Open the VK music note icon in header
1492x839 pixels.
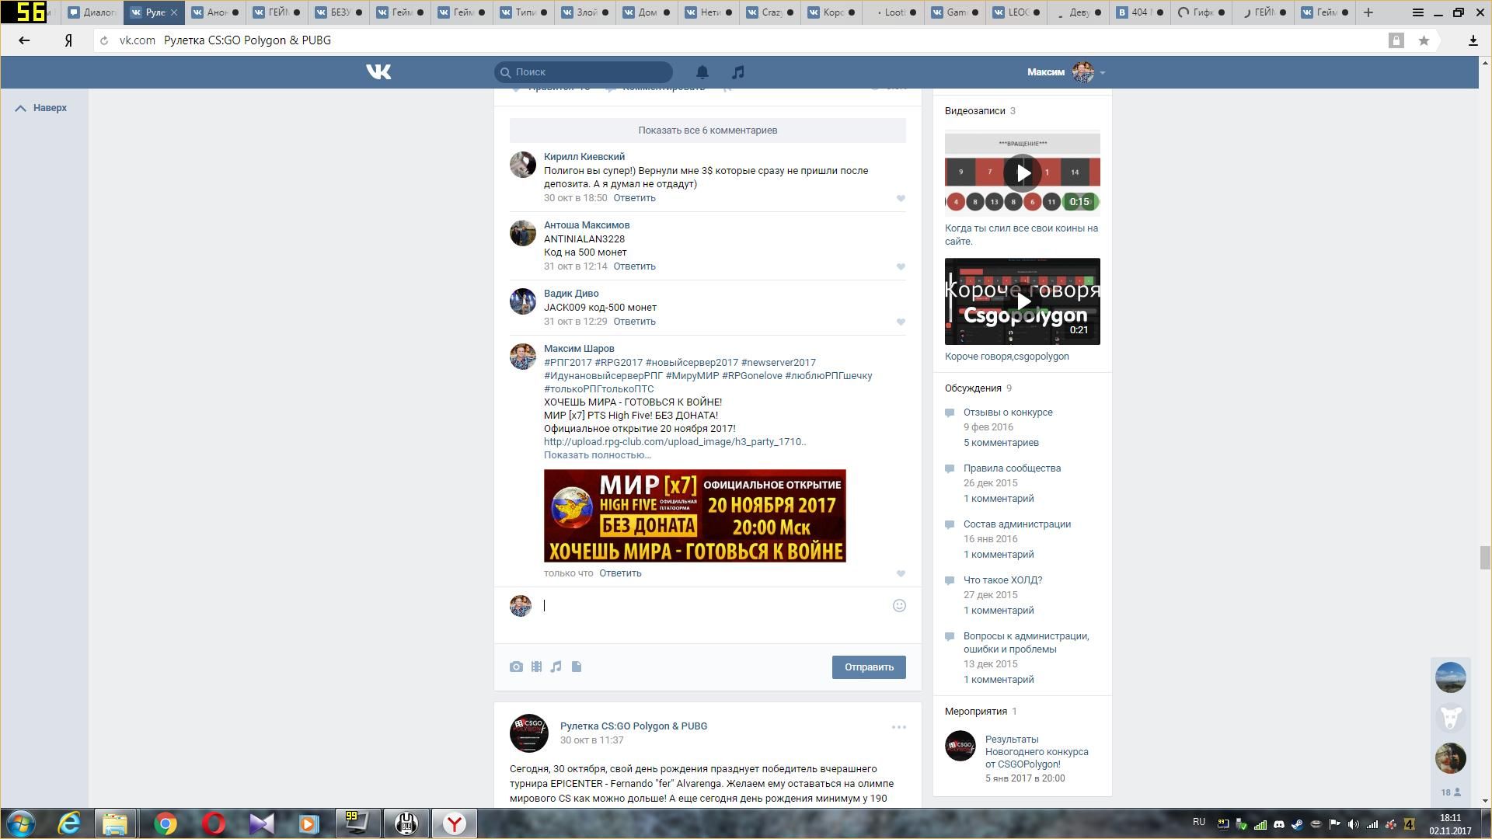[x=738, y=72]
